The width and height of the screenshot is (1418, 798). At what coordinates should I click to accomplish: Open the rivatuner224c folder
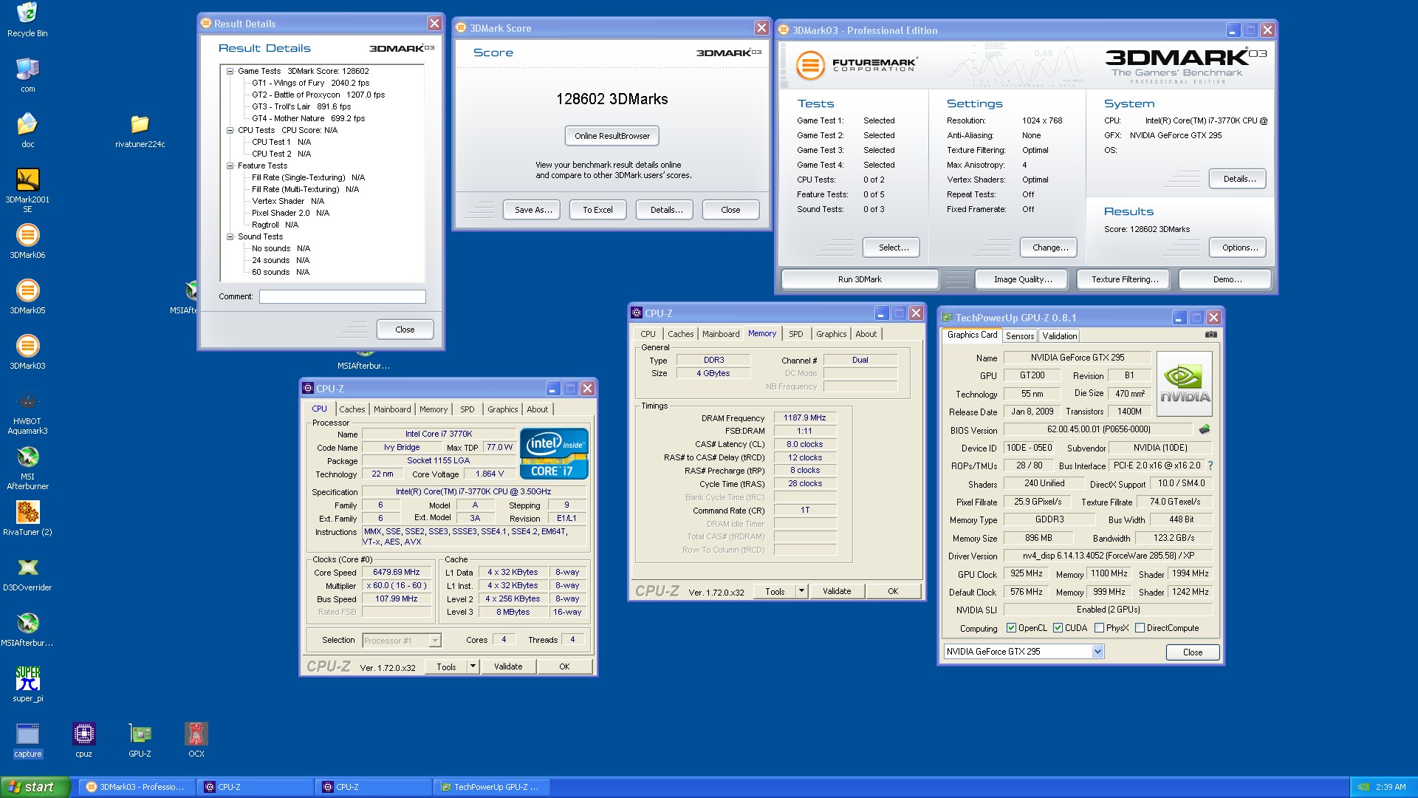[x=140, y=130]
